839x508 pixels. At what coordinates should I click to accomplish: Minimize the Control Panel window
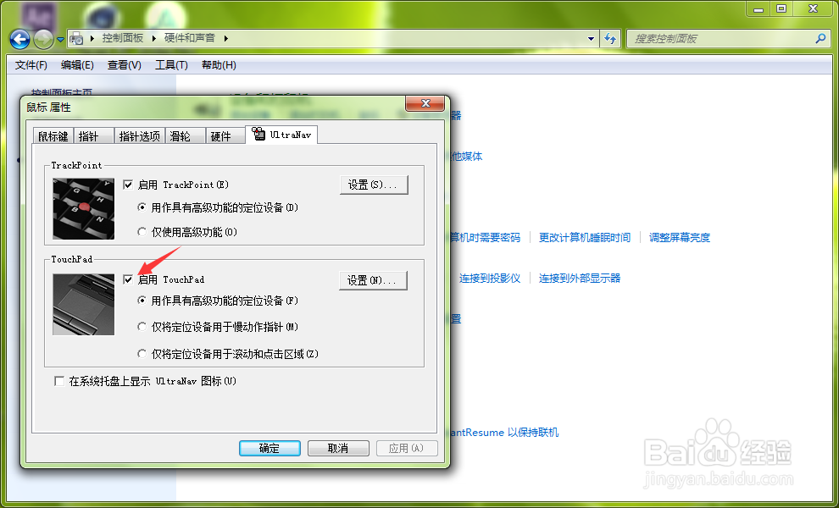coord(758,8)
